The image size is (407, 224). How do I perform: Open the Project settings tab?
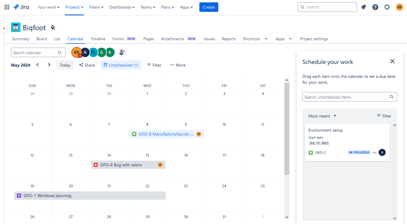[314, 39]
